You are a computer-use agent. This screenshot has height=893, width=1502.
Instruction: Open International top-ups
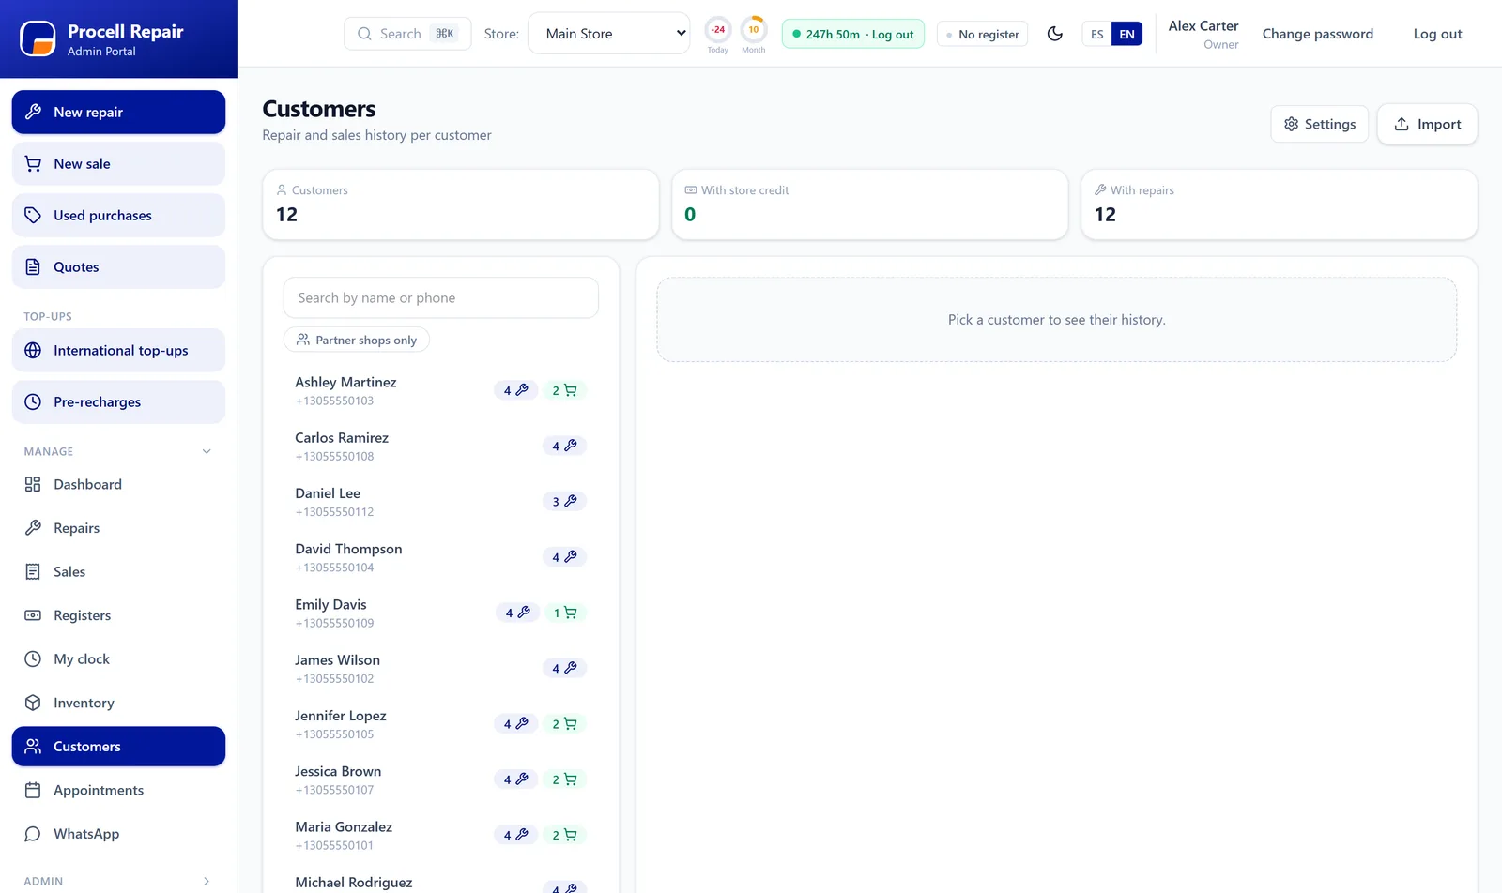[118, 350]
